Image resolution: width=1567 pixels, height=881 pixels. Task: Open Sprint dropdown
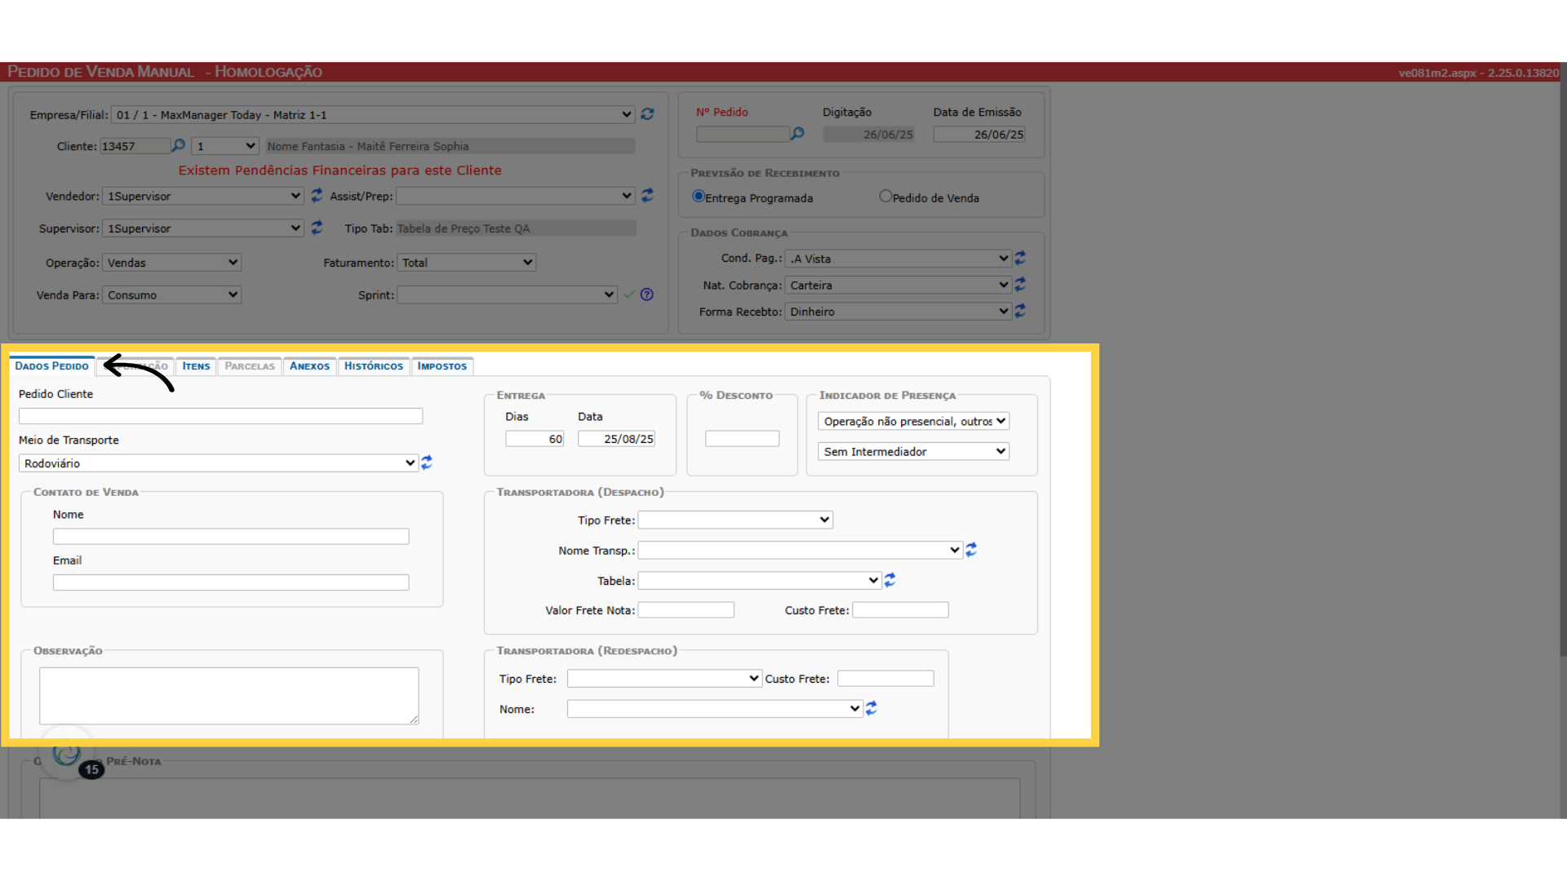coord(507,295)
